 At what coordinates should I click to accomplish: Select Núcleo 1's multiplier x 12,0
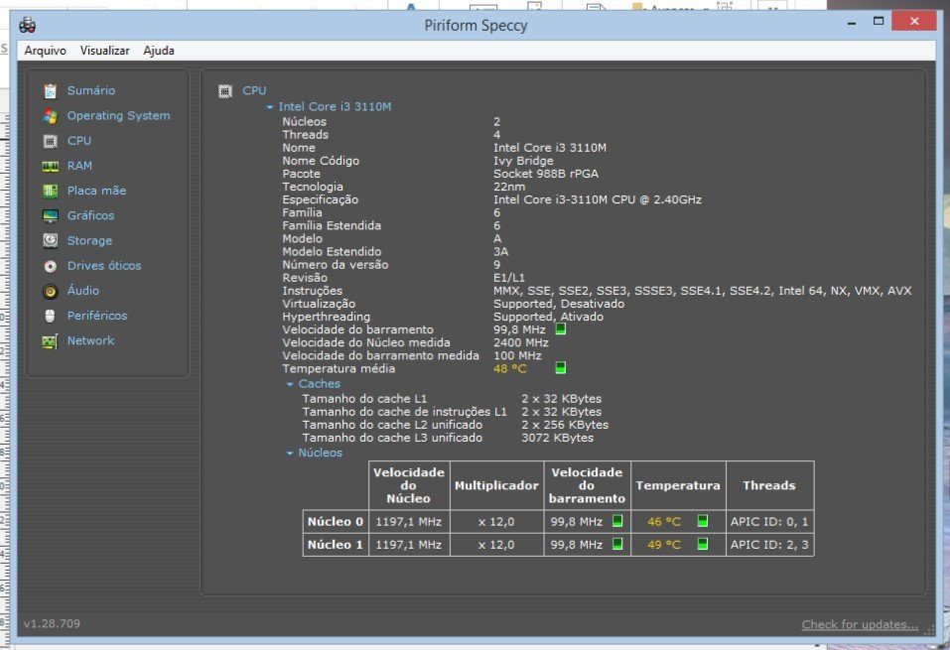496,545
